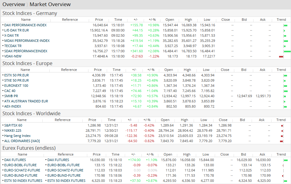Screen dimensions: 291x184
Task: Select the Eurex Futures (endless) section header
Action: pyautogui.click(x=29, y=148)
